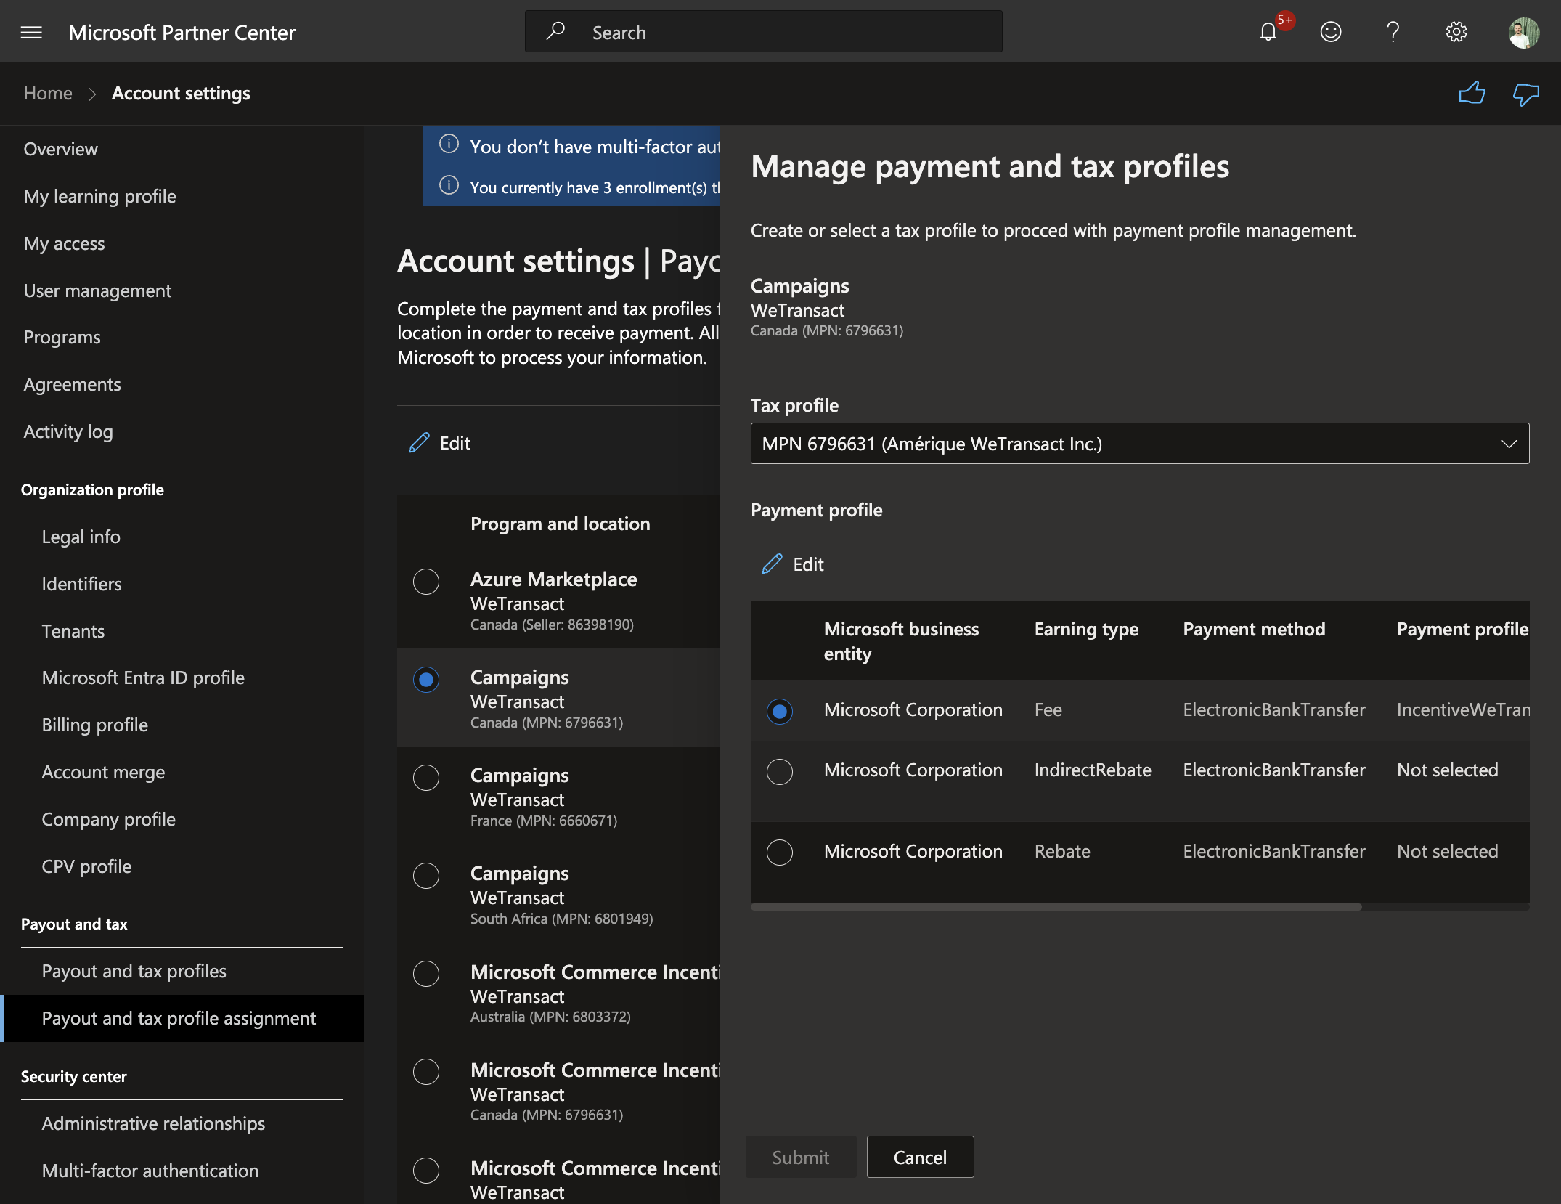Screen dimensions: 1561x1204
Task: Click the enrollments info icon
Action: coord(449,185)
